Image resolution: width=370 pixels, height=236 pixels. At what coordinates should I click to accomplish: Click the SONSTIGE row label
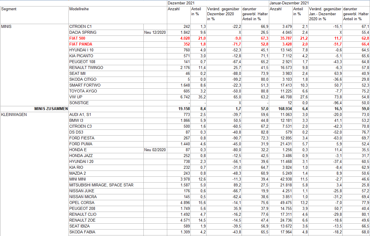click(x=79, y=103)
